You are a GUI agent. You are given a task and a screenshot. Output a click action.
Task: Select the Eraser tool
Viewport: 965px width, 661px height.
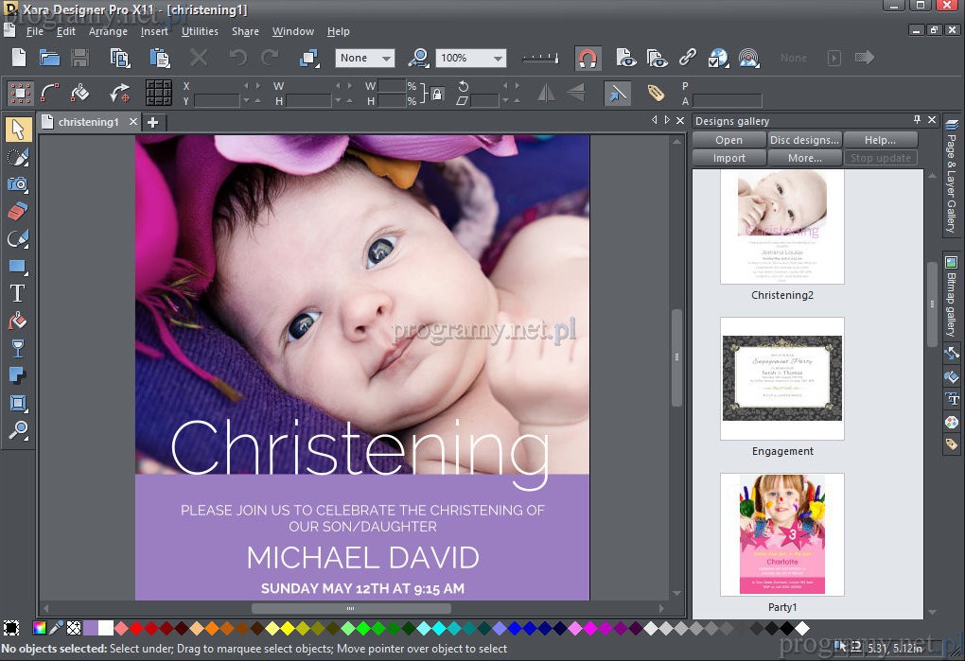[17, 211]
